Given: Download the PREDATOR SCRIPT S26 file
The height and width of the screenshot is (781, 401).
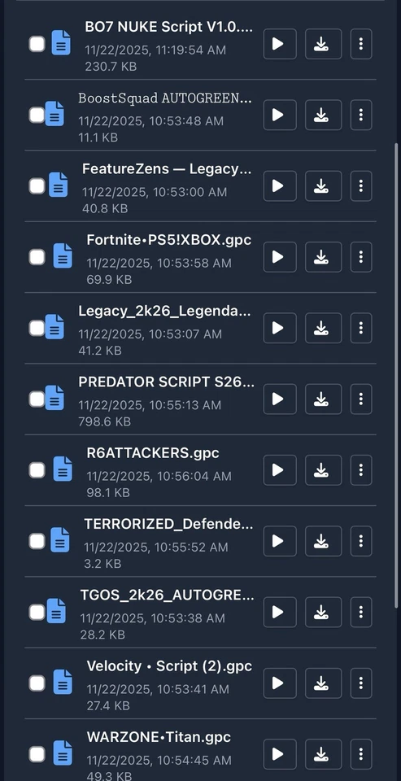Looking at the screenshot, I should [323, 399].
